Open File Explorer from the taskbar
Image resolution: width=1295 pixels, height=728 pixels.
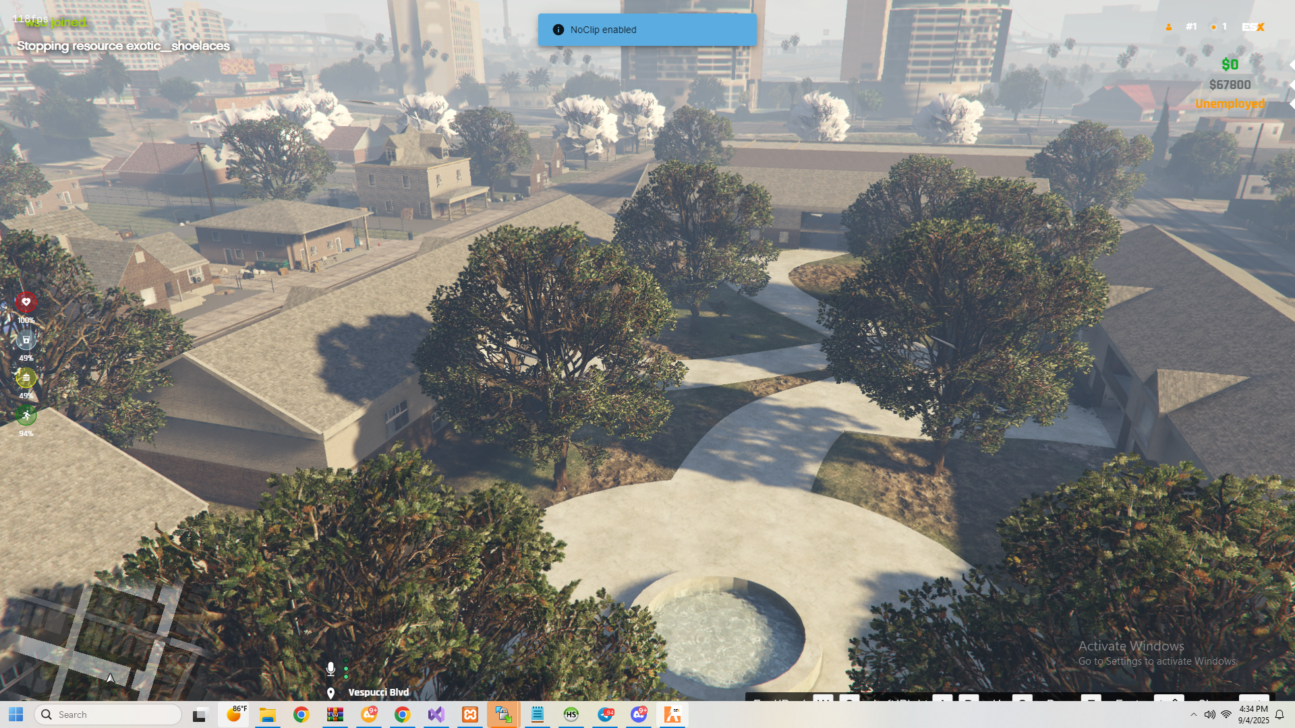268,715
